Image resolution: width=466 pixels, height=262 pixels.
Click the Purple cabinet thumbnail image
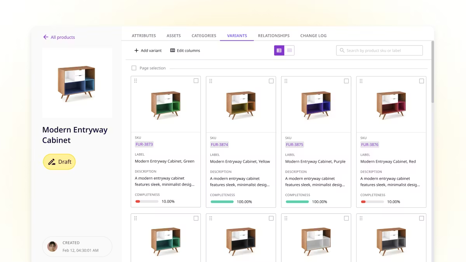click(316, 105)
